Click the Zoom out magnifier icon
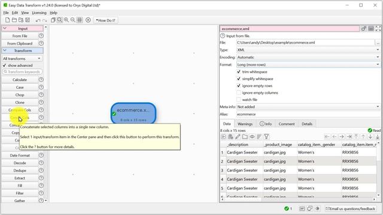This screenshot has width=383, height=215. pyautogui.click(x=73, y=20)
